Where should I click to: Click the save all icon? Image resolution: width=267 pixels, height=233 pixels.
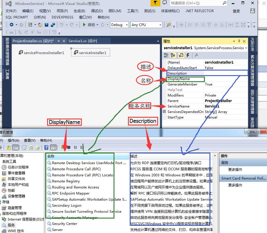click(x=53, y=25)
